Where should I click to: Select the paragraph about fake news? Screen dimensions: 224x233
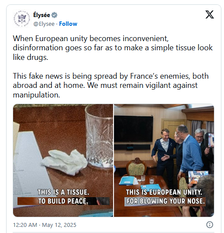pos(111,85)
